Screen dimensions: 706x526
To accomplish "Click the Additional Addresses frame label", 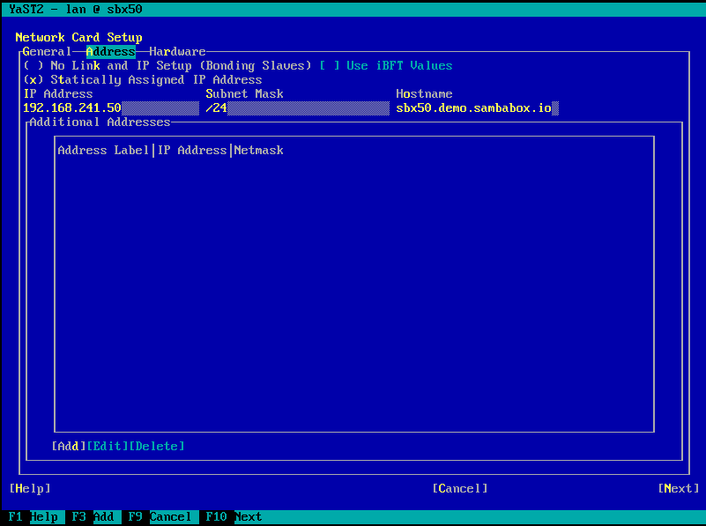I will click(x=100, y=122).
